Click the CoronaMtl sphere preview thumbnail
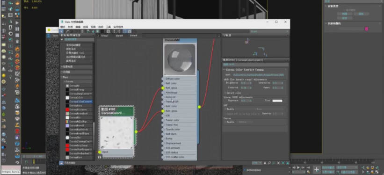Screen dimensions: 384x175 coord(180,59)
